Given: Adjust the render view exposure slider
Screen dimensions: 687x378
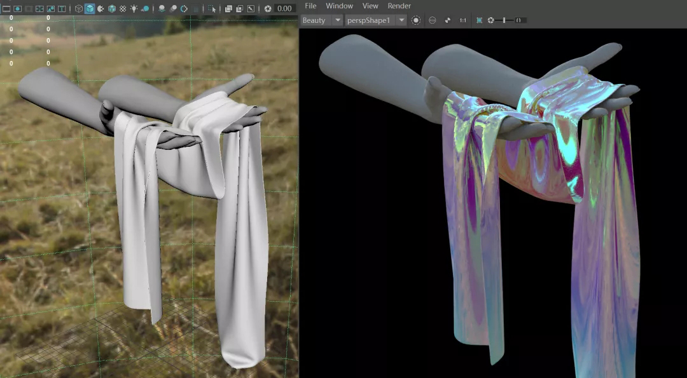Looking at the screenshot, I should tap(504, 20).
